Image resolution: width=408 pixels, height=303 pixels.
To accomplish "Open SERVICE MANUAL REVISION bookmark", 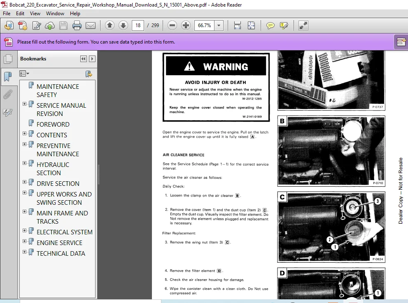I will point(61,110).
